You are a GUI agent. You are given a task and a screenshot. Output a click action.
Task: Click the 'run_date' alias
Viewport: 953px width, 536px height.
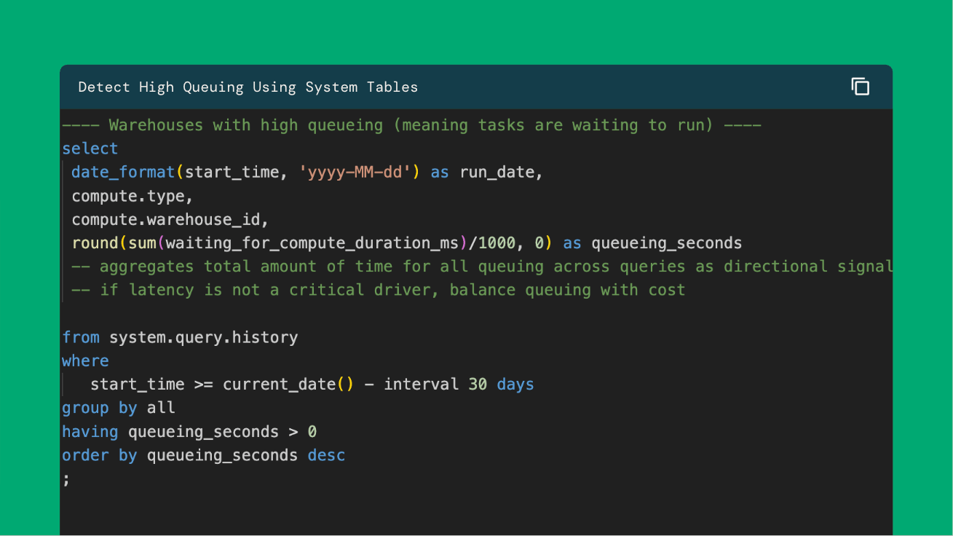tap(499, 173)
